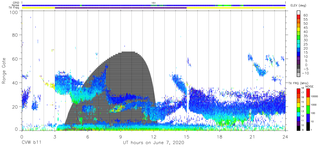Pick the orange-yellow swatch in NOISE colorbar
The image size is (321, 148).
[308, 101]
